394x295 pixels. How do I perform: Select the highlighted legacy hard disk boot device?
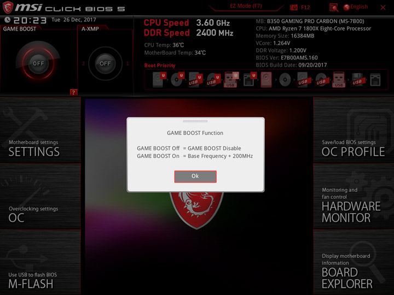point(266,80)
